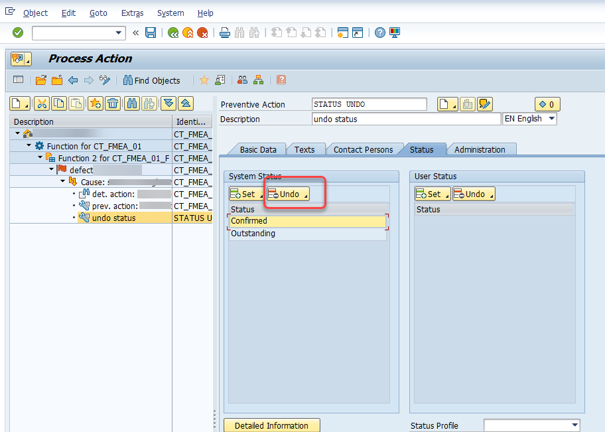The width and height of the screenshot is (605, 432).
Task: Switch to the Contact Persons tab
Action: (363, 150)
